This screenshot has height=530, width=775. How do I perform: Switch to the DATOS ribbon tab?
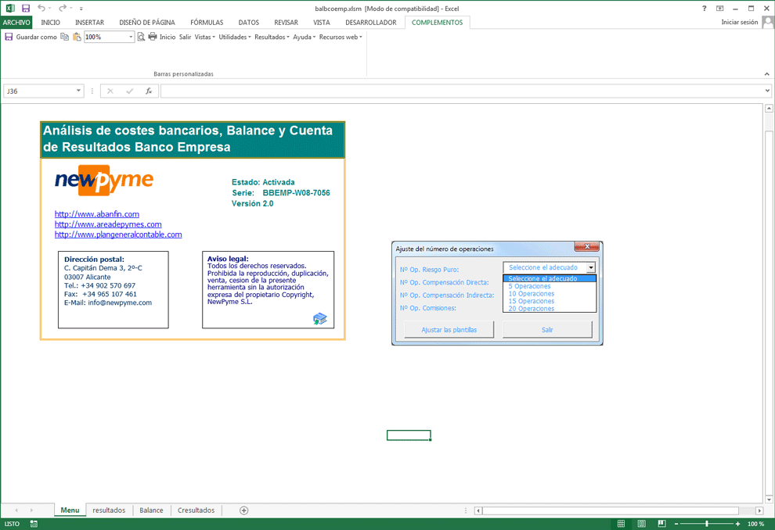249,22
